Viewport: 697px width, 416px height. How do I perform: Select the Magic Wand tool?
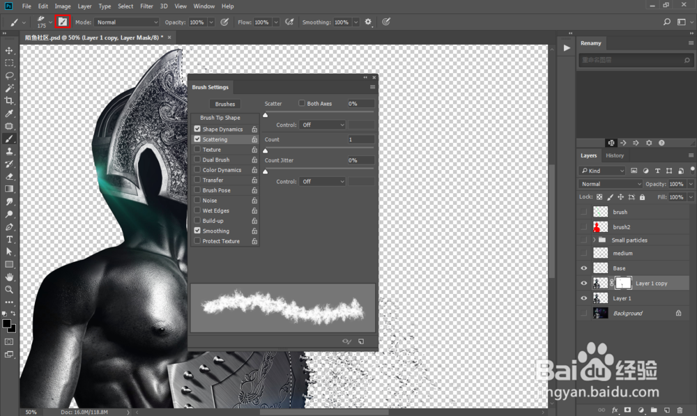click(9, 88)
